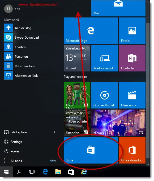Launch Internet Explorer from taskbar

(x=84, y=172)
